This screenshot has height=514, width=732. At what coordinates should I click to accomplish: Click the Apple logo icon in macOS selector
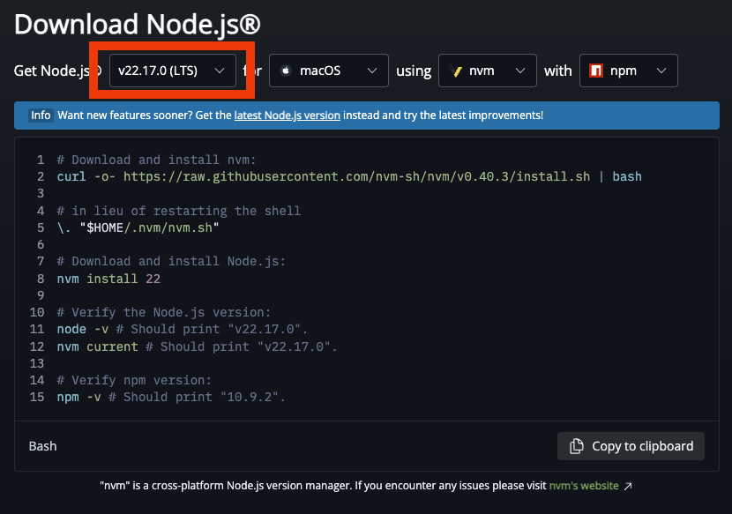pos(286,71)
